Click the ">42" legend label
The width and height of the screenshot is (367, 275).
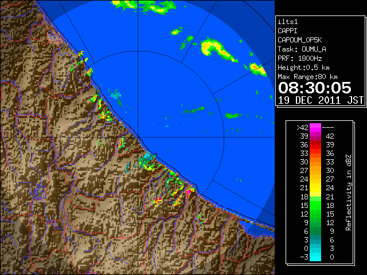[x=302, y=128]
